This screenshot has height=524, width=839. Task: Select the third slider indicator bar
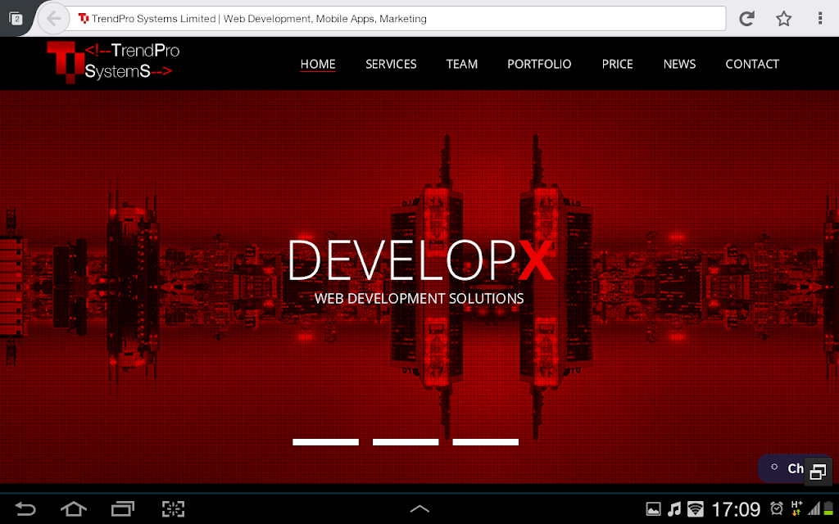pos(485,442)
